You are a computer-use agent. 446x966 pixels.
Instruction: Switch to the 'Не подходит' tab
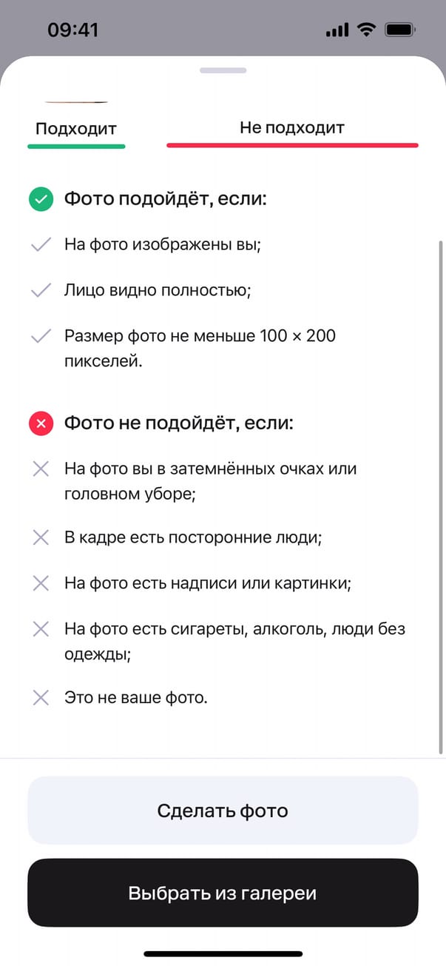292,128
